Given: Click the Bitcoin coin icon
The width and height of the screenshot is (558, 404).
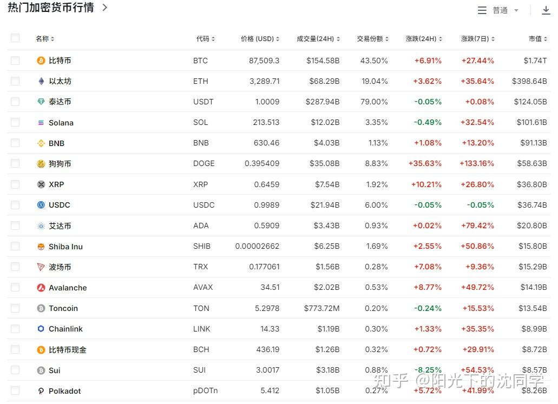Looking at the screenshot, I should pos(41,61).
